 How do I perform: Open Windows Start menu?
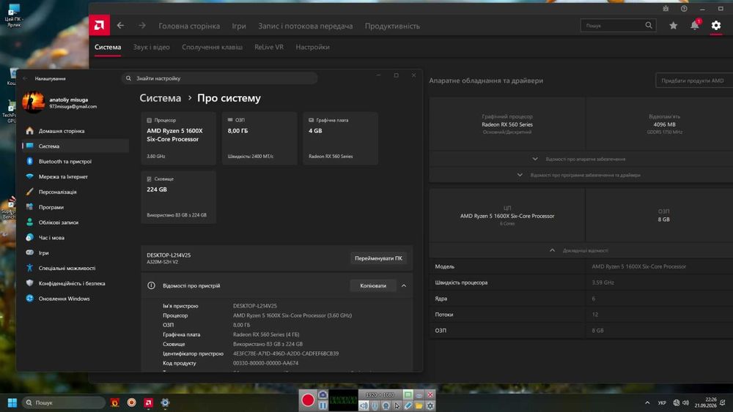coord(12,402)
